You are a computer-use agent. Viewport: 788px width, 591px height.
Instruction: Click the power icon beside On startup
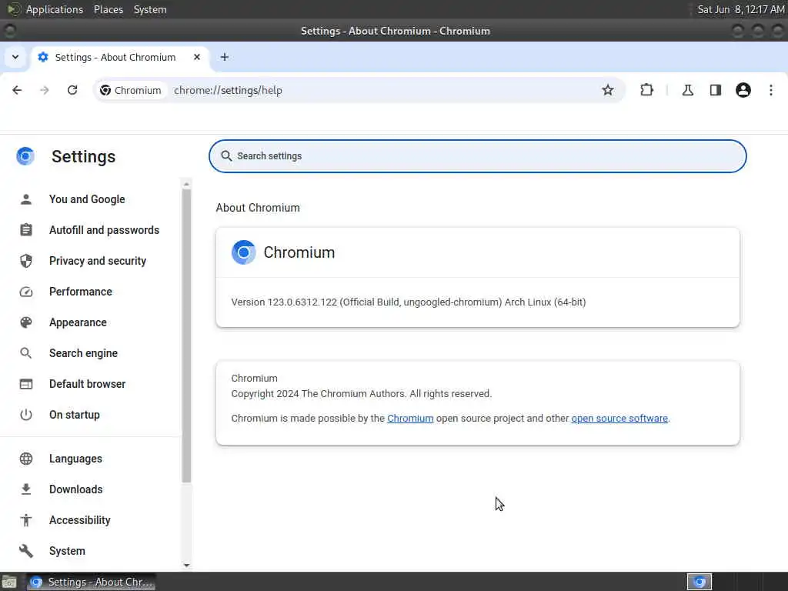25,415
